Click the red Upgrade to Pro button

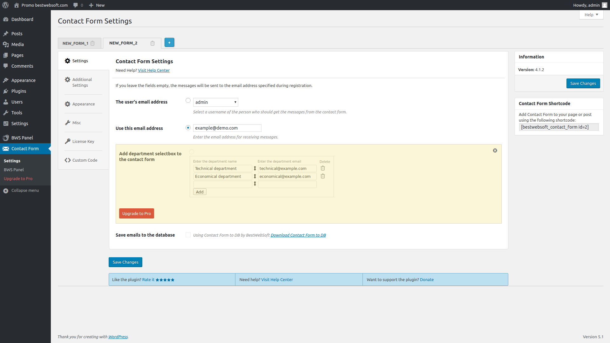[137, 213]
